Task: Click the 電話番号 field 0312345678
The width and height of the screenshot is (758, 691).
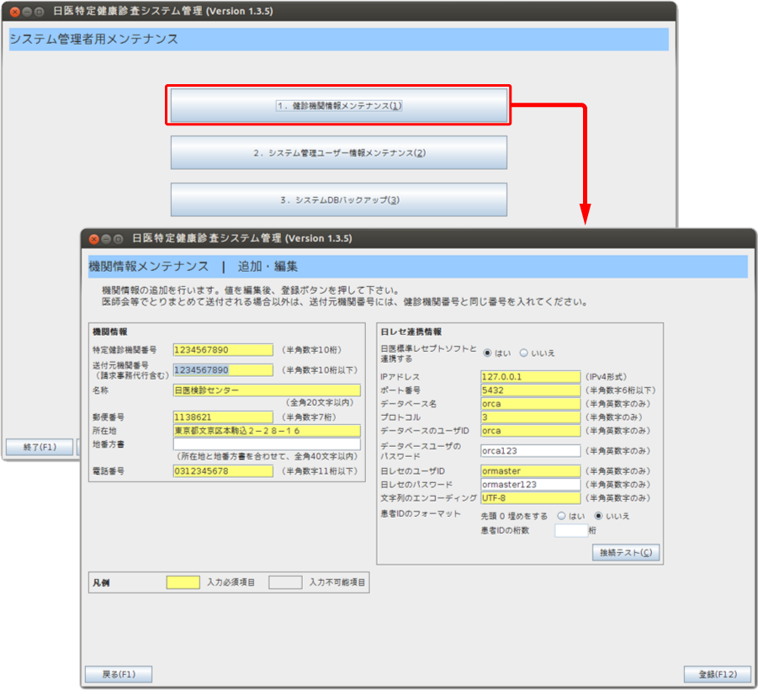Action: click(223, 471)
